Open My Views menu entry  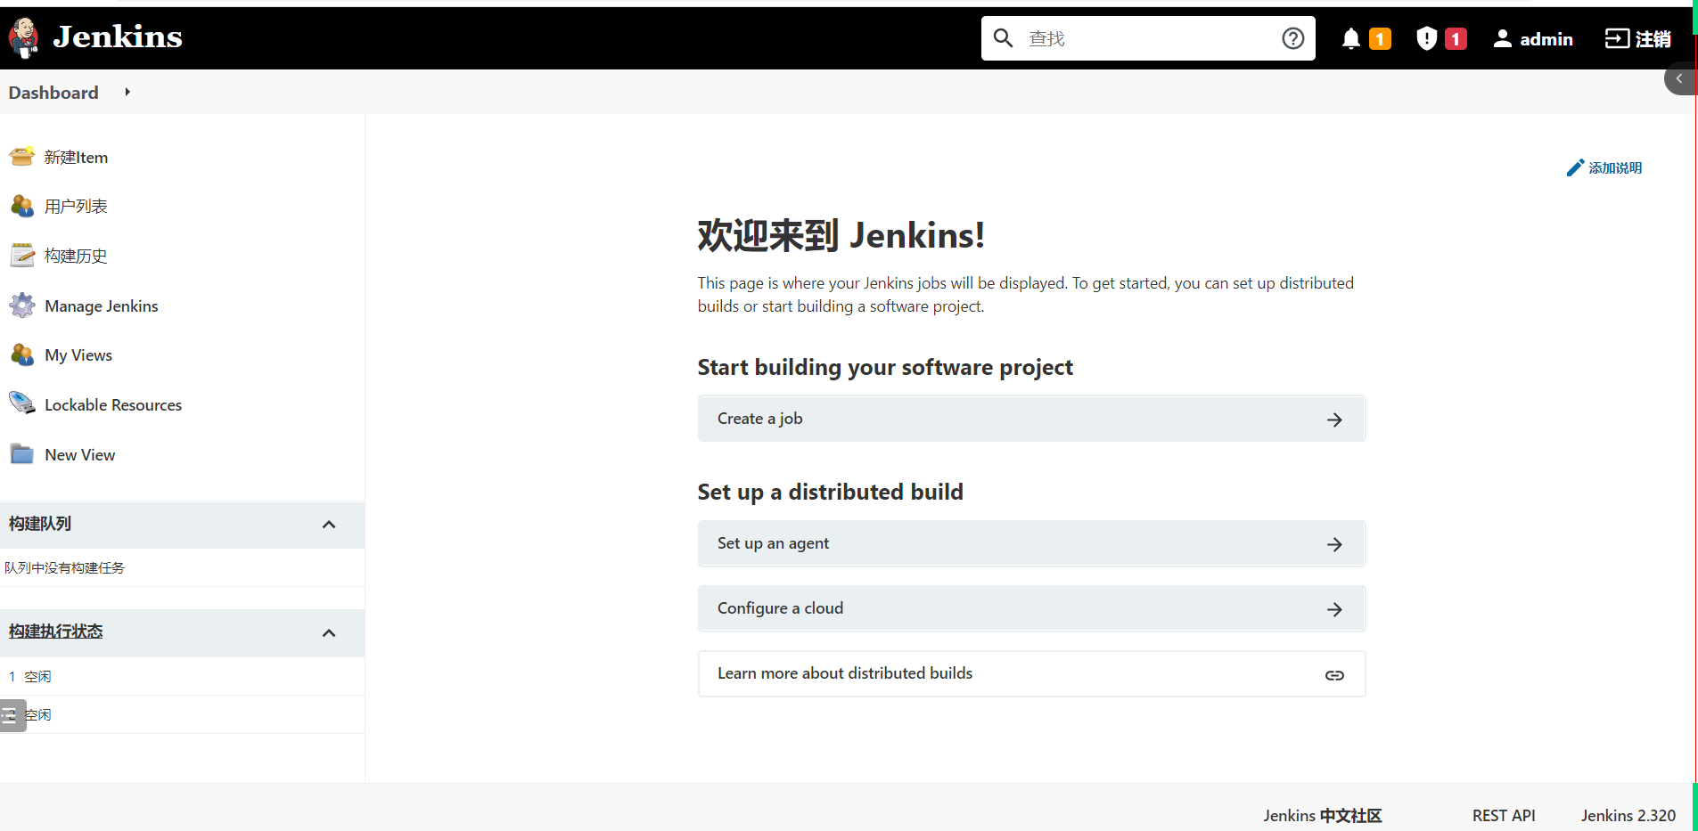(x=78, y=355)
